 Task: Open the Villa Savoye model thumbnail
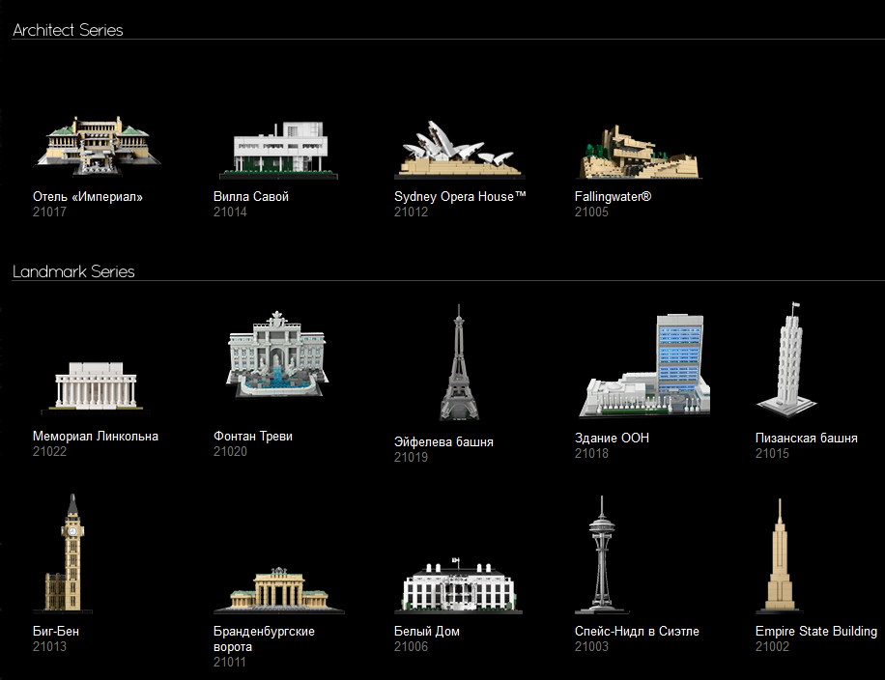pos(278,151)
